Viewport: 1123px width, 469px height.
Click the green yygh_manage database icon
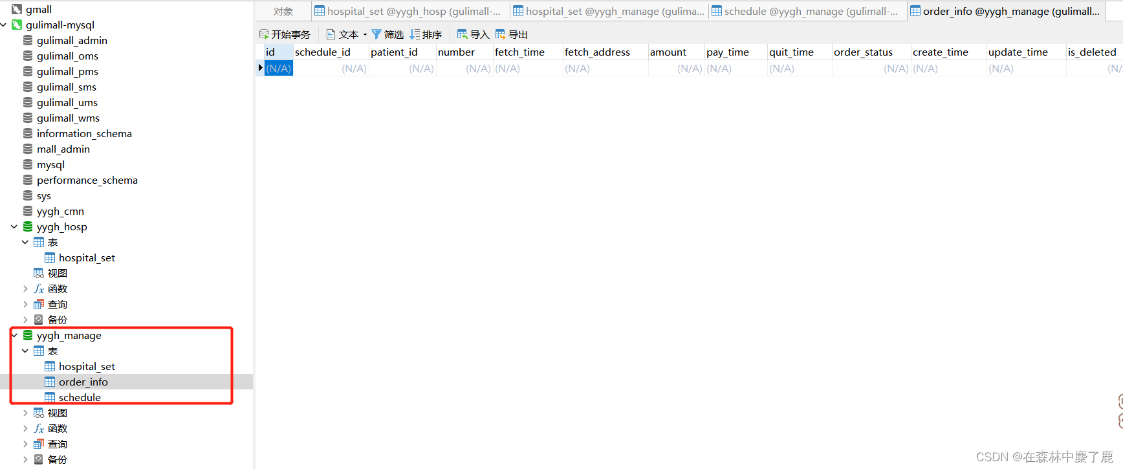pyautogui.click(x=28, y=335)
